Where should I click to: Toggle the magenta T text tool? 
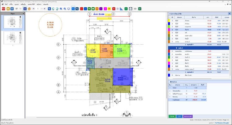click(x=105, y=9)
